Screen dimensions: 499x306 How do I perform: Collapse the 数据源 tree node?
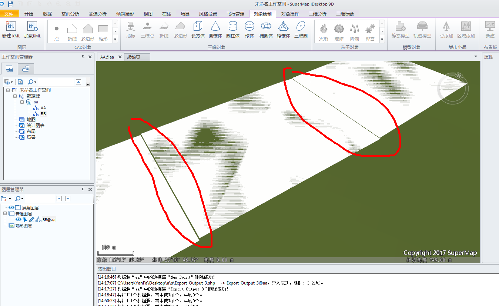(x=15, y=96)
